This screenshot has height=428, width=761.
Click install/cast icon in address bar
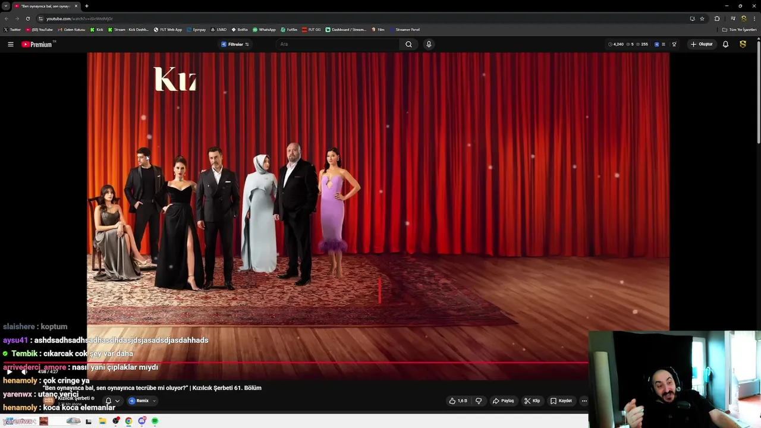click(x=692, y=18)
